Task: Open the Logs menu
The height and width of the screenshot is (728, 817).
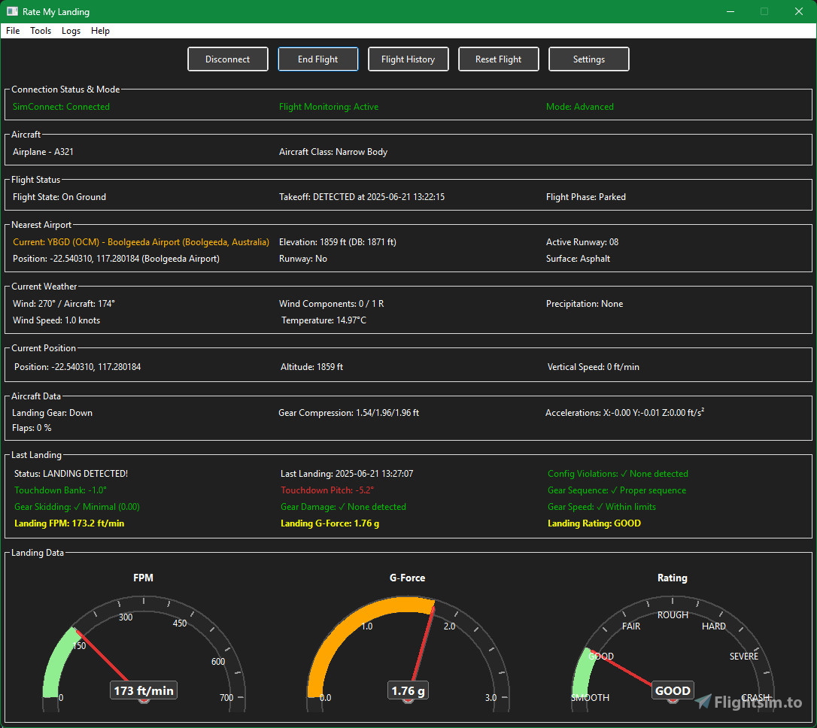Action: [x=71, y=31]
